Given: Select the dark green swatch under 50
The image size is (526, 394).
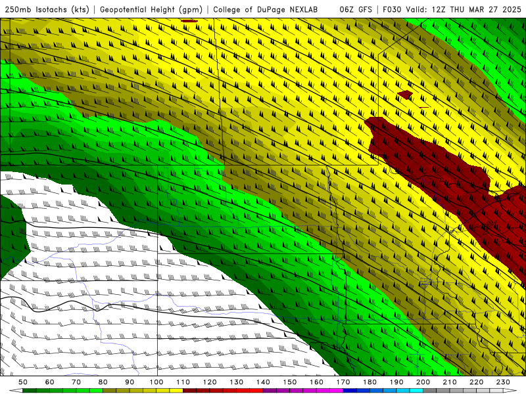Looking at the screenshot, I should tap(30, 391).
